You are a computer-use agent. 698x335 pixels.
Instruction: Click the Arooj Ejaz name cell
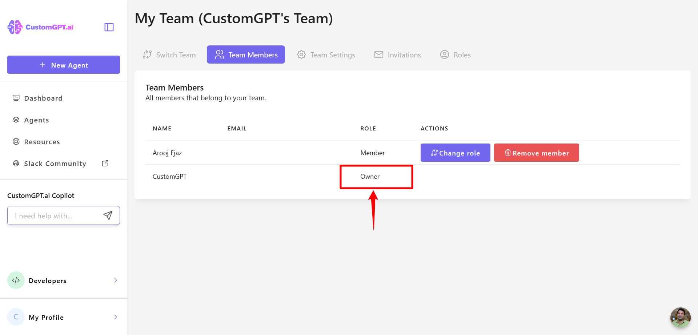tap(167, 153)
